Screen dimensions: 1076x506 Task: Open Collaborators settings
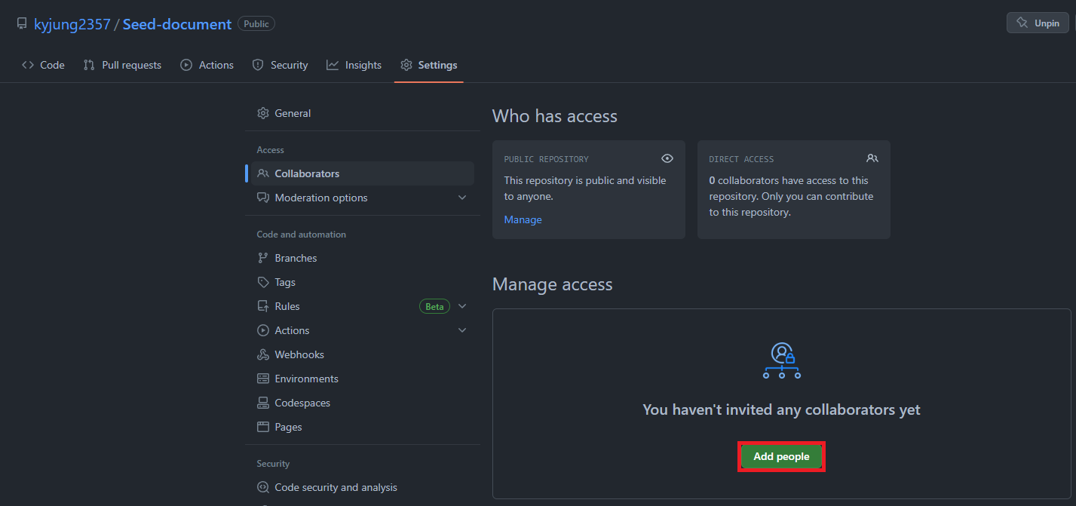(362, 173)
